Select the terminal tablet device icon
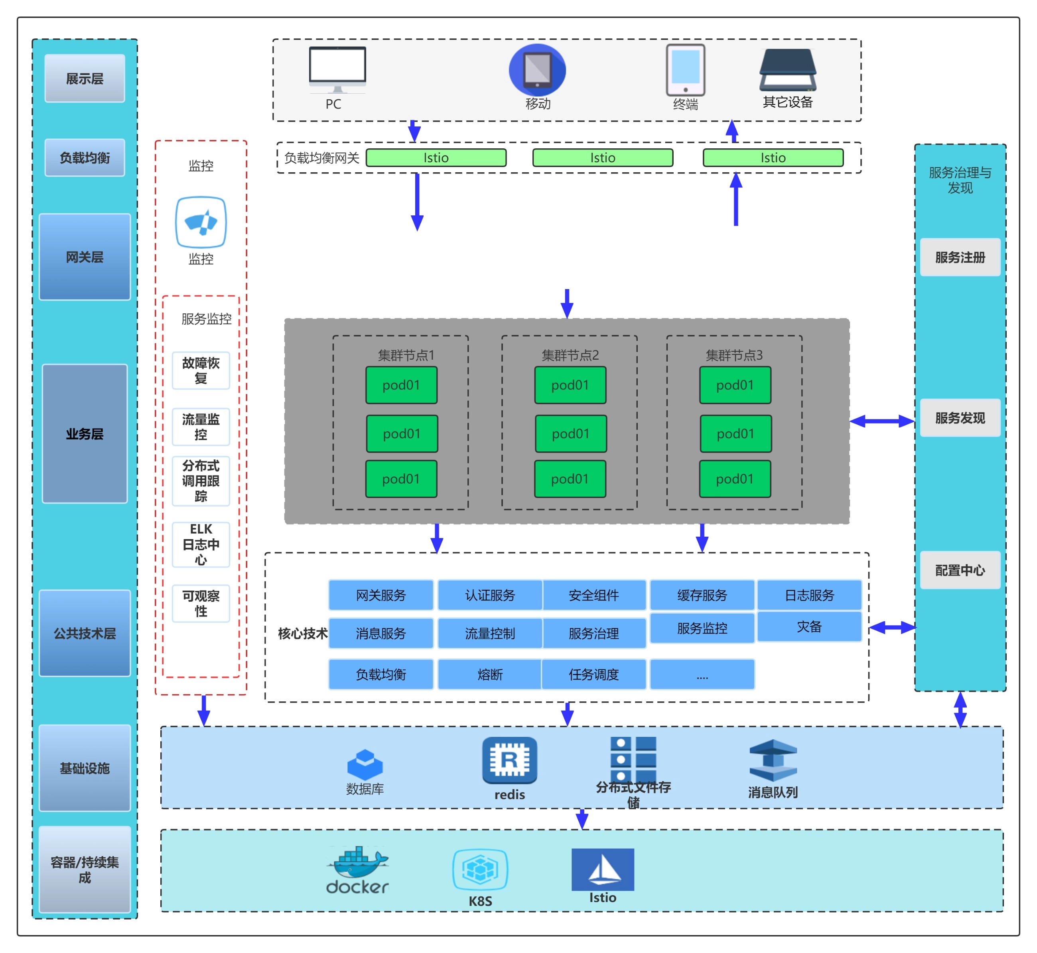Image resolution: width=1037 pixels, height=953 pixels. 685,70
